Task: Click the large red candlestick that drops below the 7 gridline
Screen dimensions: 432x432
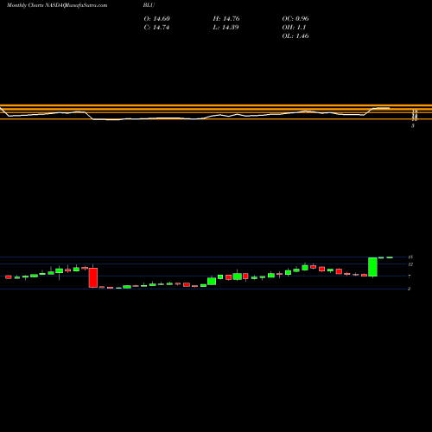Action: (x=93, y=277)
